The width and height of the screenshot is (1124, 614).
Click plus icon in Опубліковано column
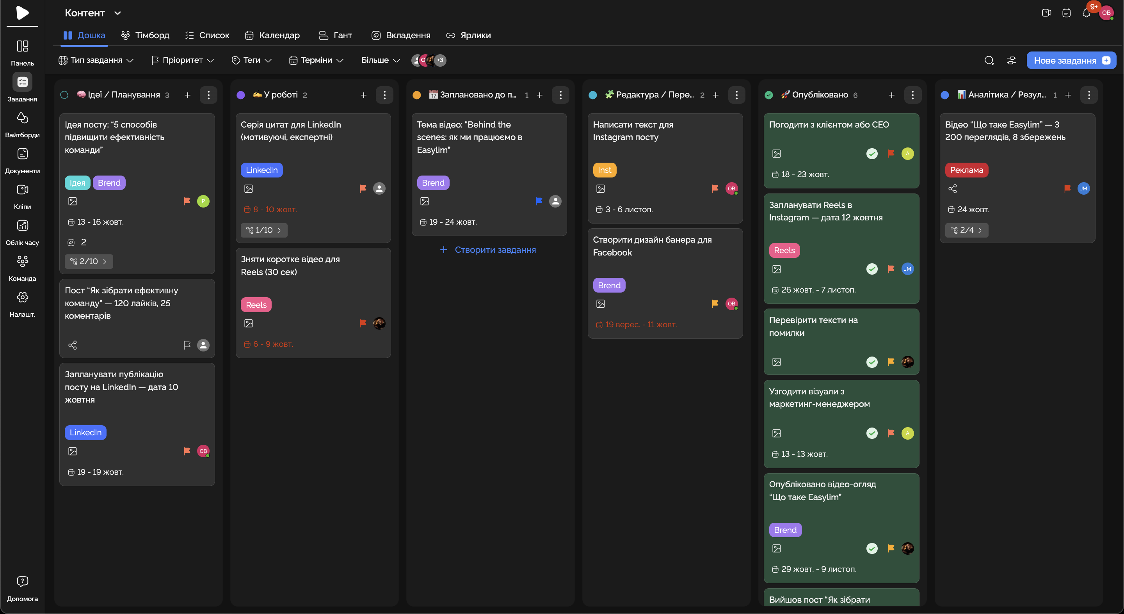pyautogui.click(x=891, y=95)
